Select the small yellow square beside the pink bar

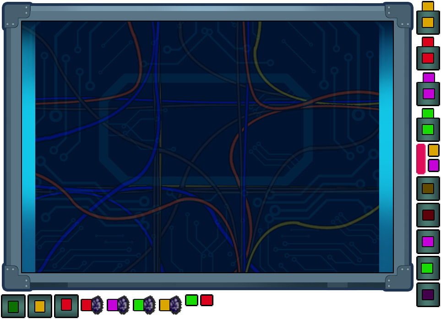tap(434, 151)
